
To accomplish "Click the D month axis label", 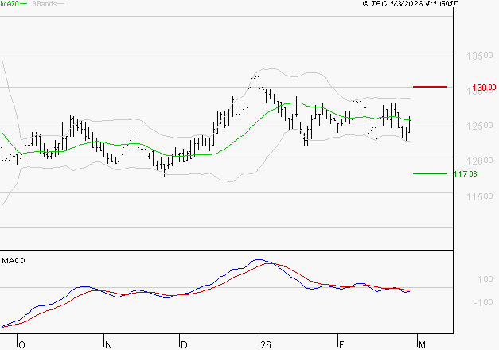I will coord(184,345).
